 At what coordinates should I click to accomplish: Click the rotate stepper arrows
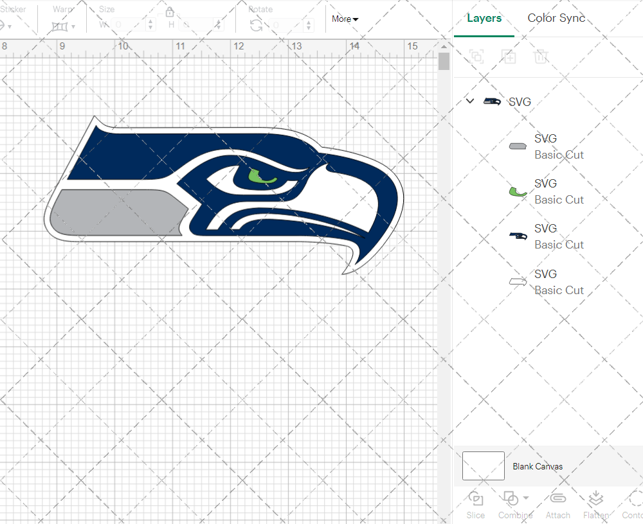click(x=309, y=25)
